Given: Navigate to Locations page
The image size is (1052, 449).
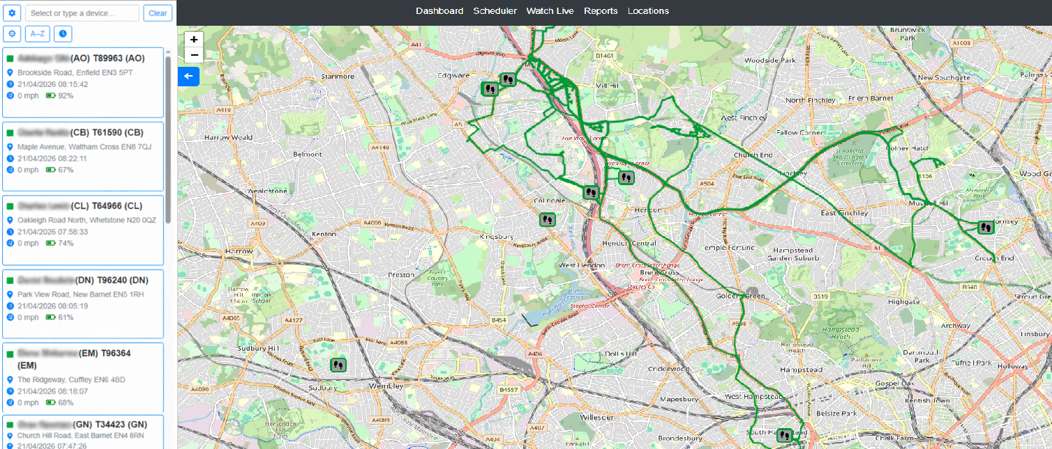Looking at the screenshot, I should 648,11.
